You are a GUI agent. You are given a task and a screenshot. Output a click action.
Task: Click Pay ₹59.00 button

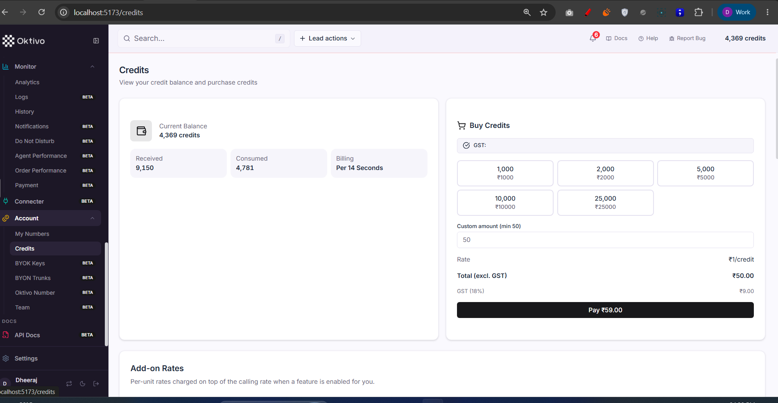[x=605, y=310]
